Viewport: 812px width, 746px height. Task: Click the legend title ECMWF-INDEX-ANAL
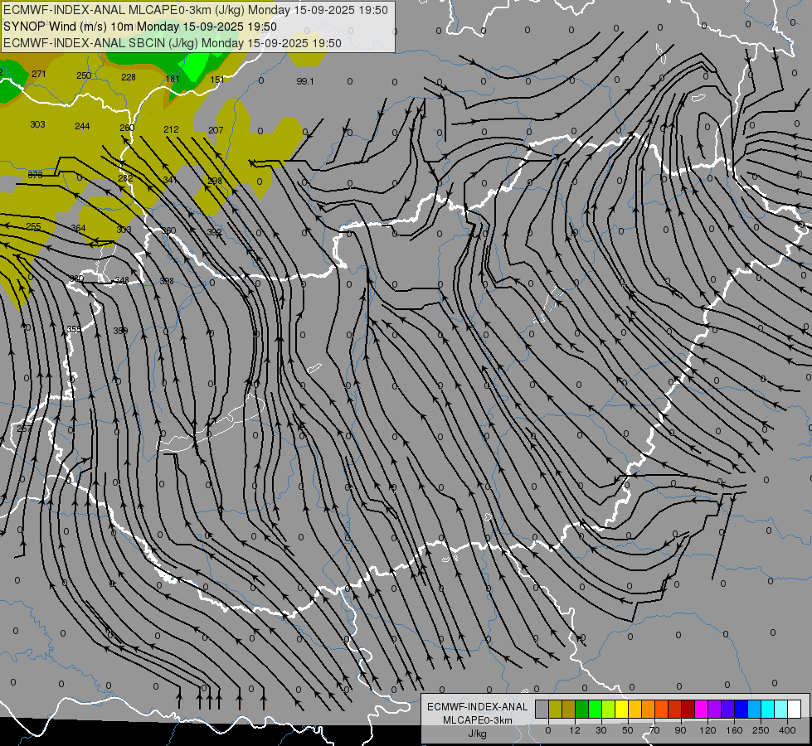click(477, 707)
